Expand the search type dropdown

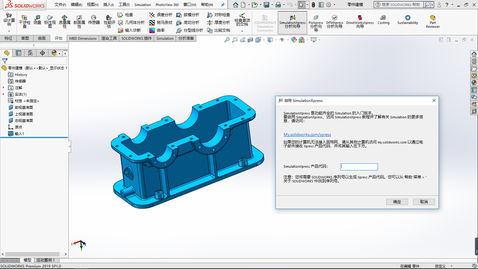432,5
